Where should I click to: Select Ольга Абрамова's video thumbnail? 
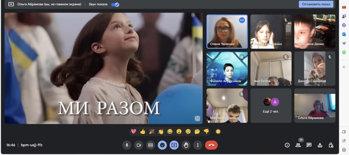click(315, 105)
